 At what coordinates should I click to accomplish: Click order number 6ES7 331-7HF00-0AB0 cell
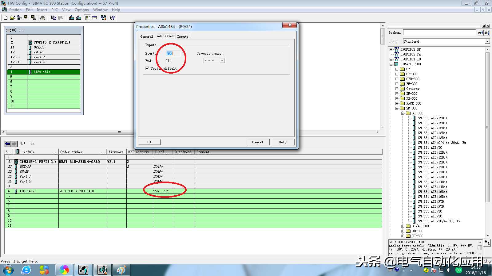point(82,191)
